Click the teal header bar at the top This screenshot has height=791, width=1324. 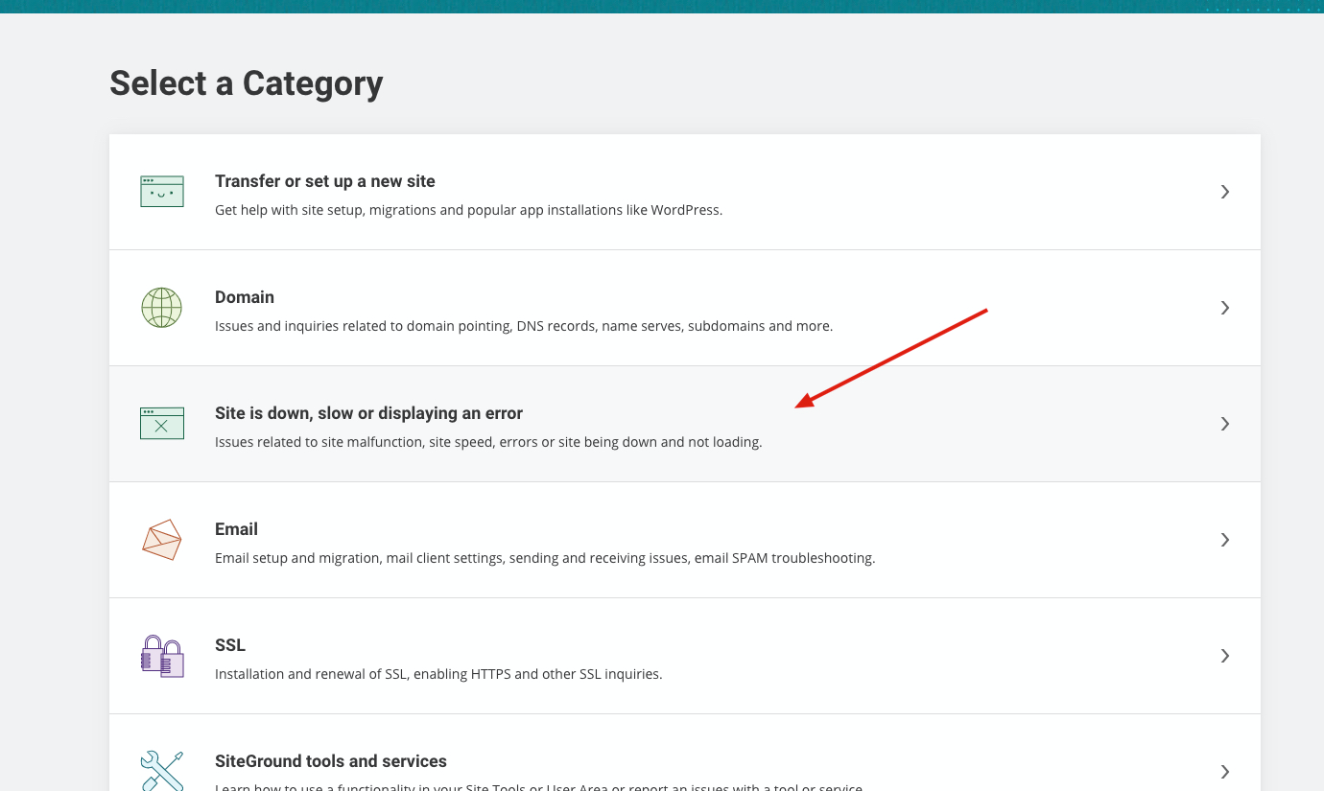pyautogui.click(x=662, y=7)
